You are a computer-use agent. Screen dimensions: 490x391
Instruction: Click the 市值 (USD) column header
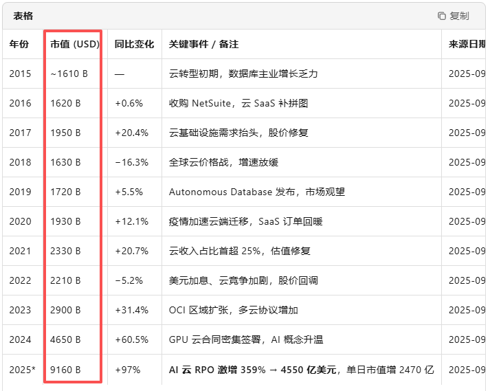coord(75,44)
